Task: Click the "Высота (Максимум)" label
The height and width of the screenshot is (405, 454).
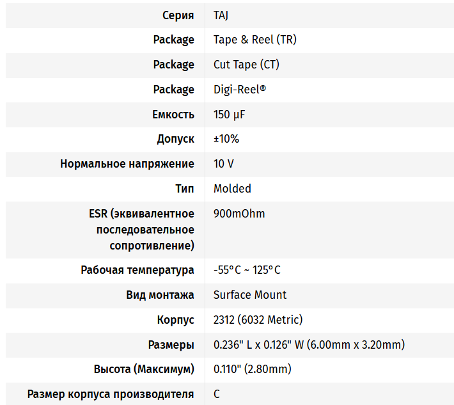Action: click(144, 369)
